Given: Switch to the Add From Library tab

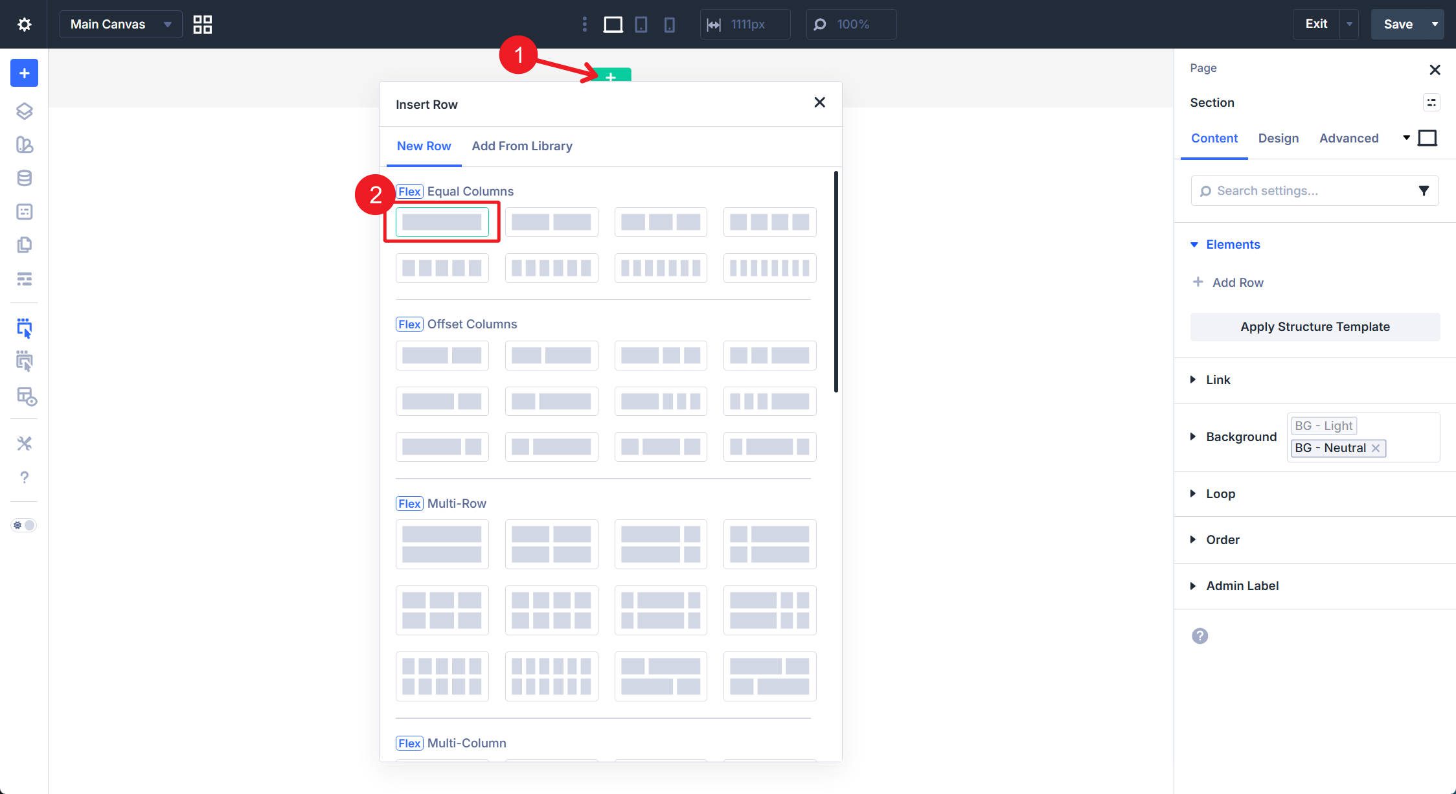Looking at the screenshot, I should [x=522, y=146].
